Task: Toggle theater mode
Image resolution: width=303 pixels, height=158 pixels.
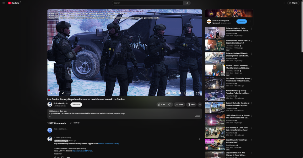Action: point(192,93)
